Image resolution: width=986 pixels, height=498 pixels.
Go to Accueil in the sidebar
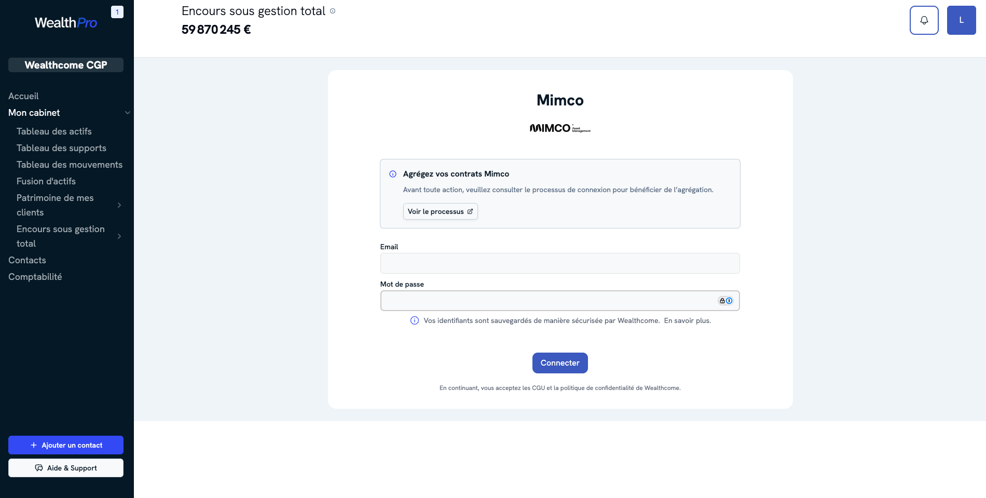point(23,96)
